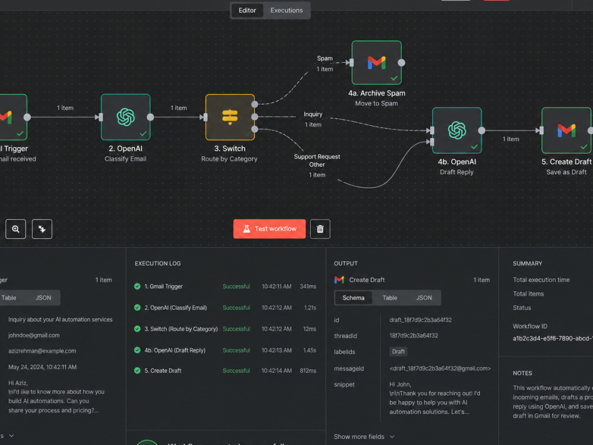Click the draft_18f7d9c2b3a64f32 id value

coord(420,320)
